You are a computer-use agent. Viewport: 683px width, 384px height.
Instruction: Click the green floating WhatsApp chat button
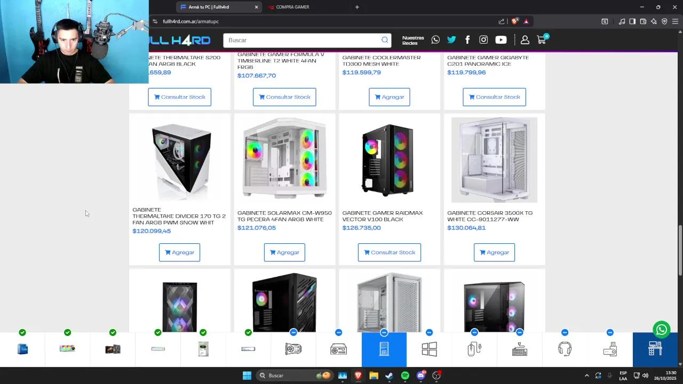click(x=662, y=330)
